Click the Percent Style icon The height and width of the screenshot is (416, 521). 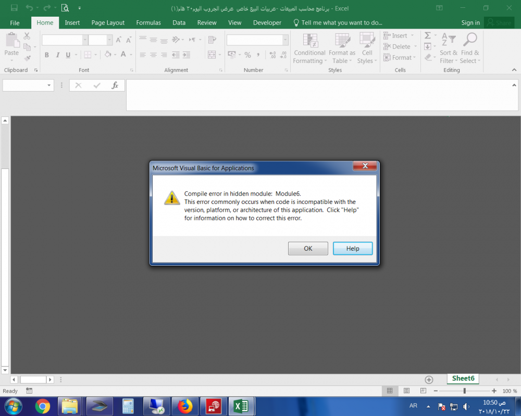[x=247, y=55]
